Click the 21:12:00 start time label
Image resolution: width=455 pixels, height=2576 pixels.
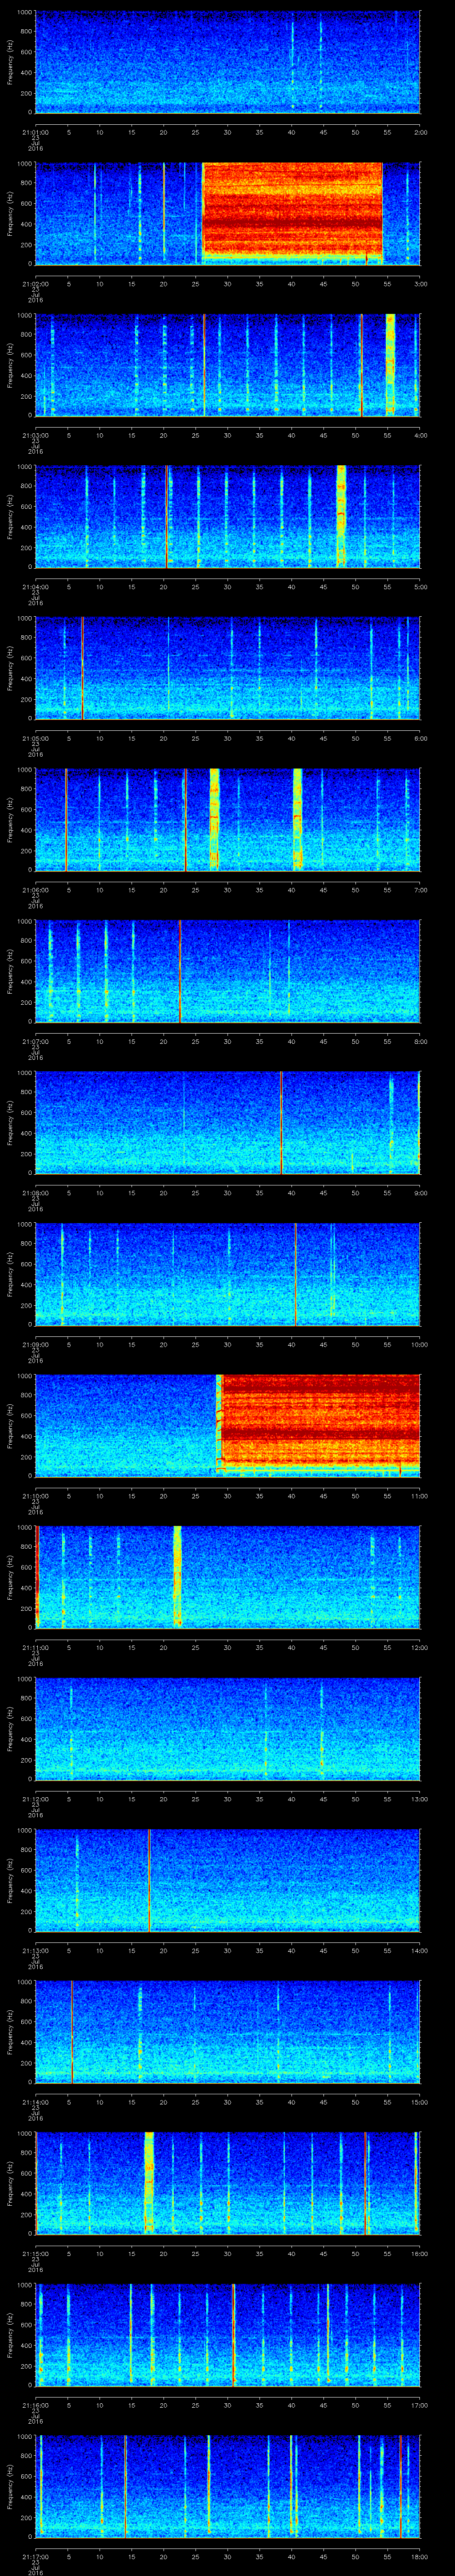point(35,1799)
